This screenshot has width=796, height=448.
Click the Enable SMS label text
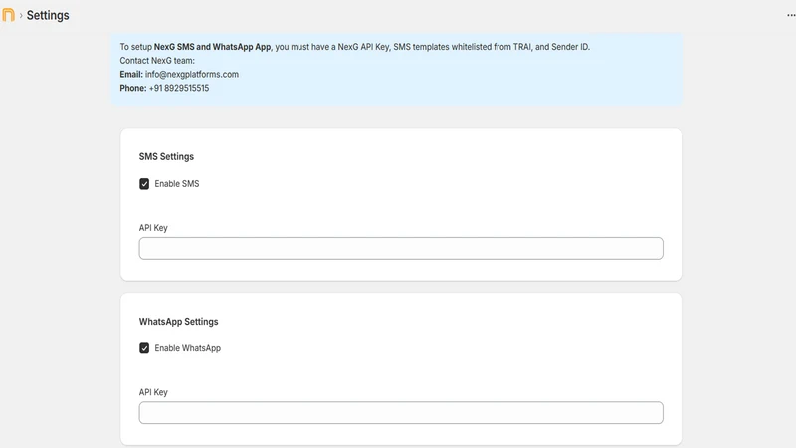coord(177,184)
